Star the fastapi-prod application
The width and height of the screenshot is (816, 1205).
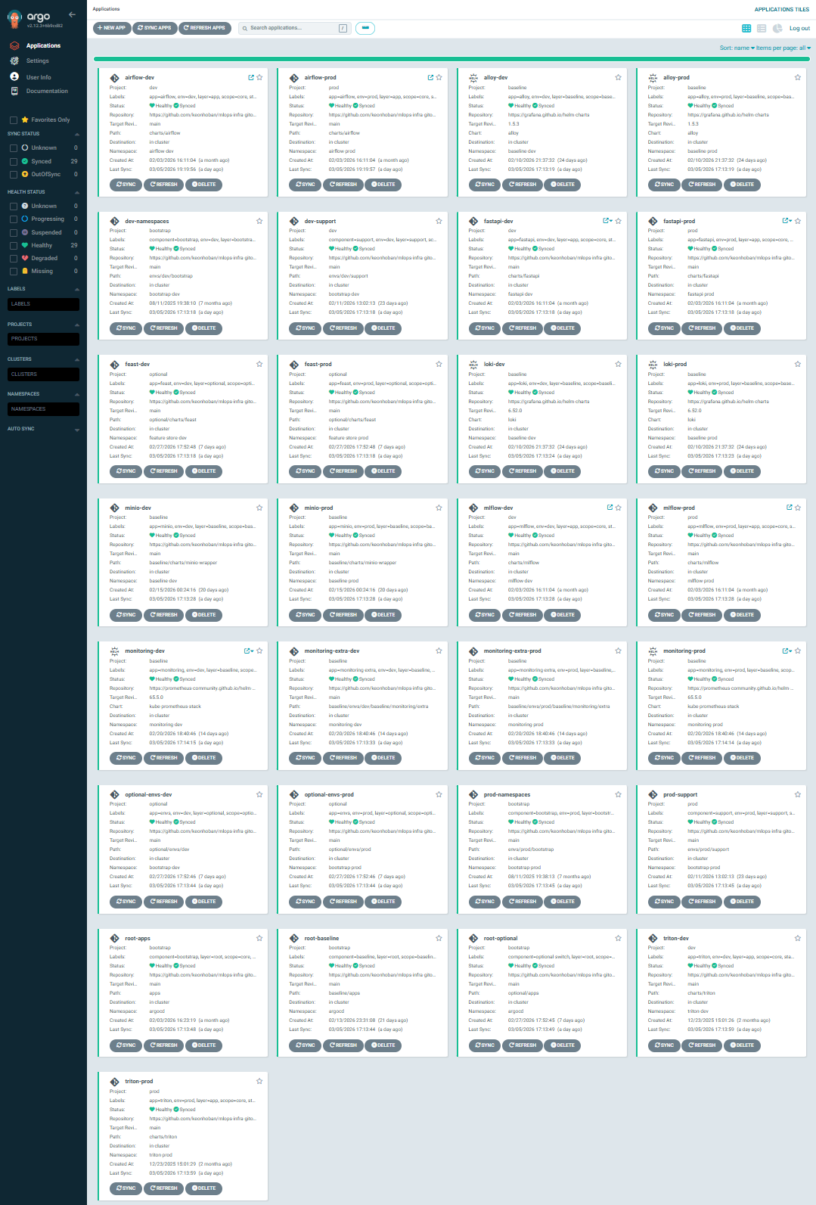coord(798,222)
